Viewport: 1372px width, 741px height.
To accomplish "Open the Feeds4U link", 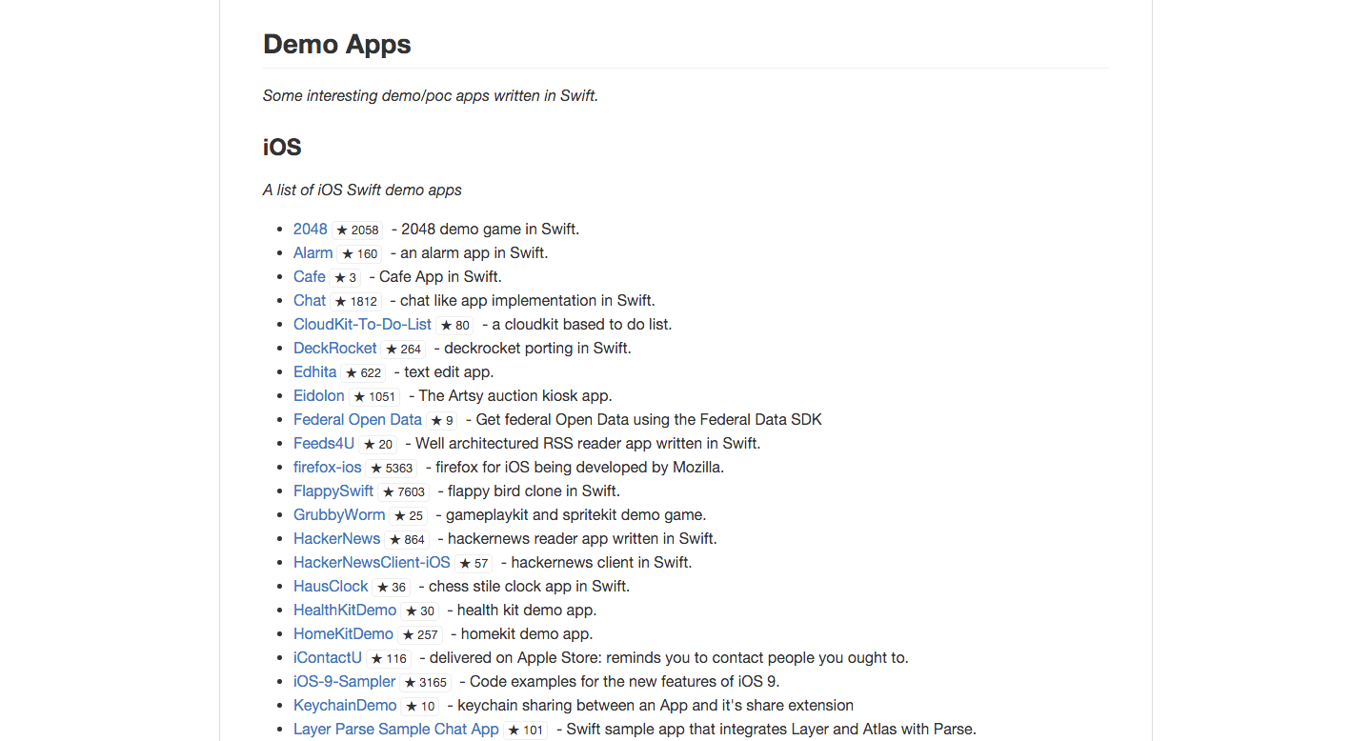I will [x=324, y=443].
